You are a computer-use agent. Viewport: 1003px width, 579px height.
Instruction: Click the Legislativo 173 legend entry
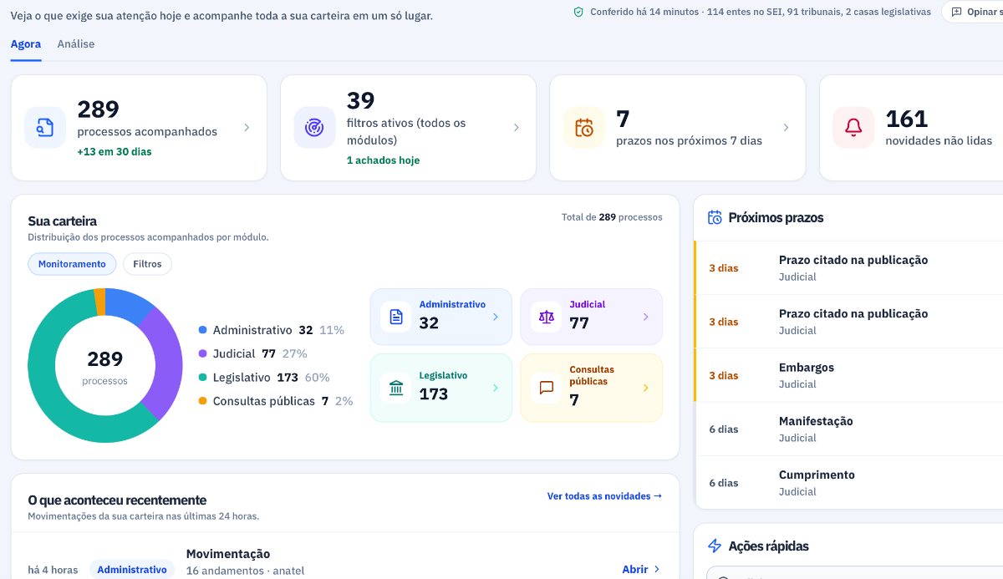[264, 378]
